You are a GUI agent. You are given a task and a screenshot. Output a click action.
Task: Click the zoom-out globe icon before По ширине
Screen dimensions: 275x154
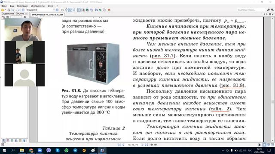23,10
